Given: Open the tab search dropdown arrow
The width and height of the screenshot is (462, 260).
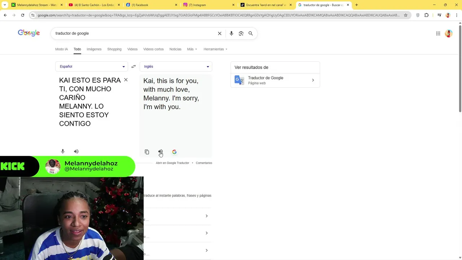Looking at the screenshot, I should click(5, 5).
